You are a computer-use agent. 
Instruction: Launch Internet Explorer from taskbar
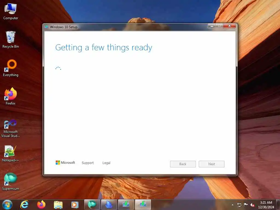point(24,205)
